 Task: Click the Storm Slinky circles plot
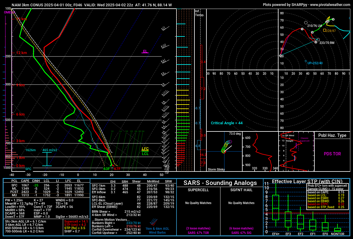(x=226, y=147)
